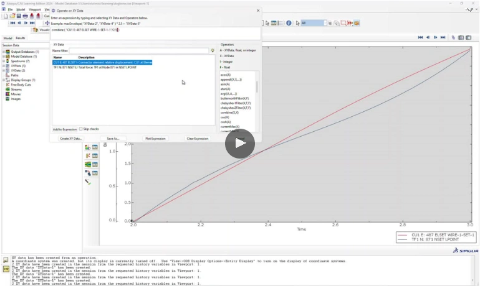Toggle the Skip checks checkbox
Screen dimensions: 480x286
coord(81,129)
